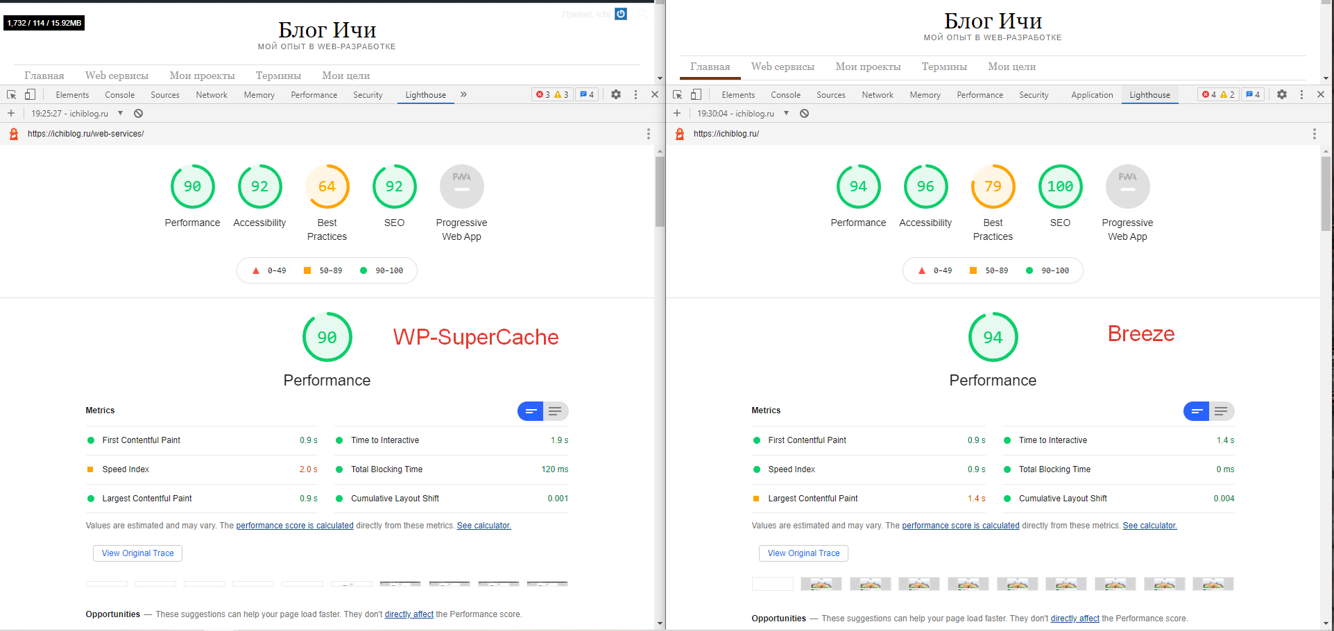Open Sources tab in right DevTools
The height and width of the screenshot is (631, 1334).
point(831,95)
